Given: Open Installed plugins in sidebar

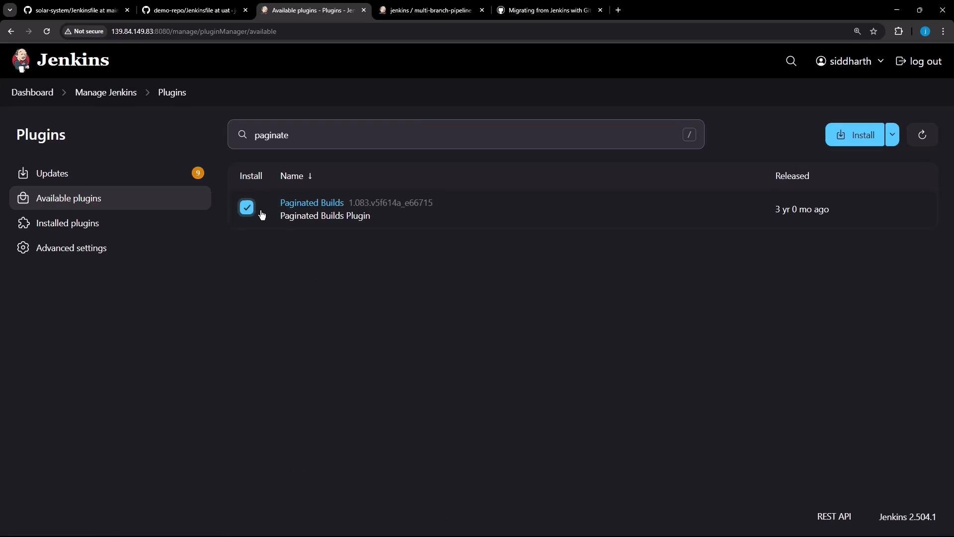Looking at the screenshot, I should point(110,223).
